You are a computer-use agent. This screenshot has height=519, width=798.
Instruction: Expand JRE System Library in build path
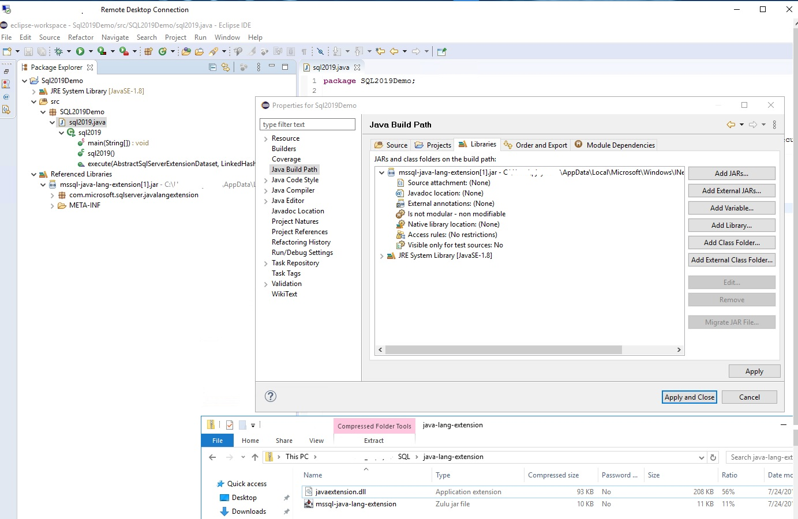(381, 255)
